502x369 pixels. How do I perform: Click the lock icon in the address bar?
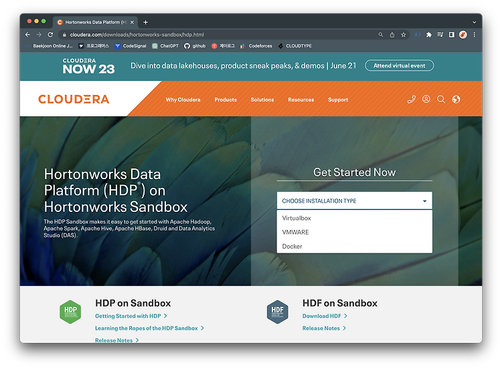coord(64,35)
